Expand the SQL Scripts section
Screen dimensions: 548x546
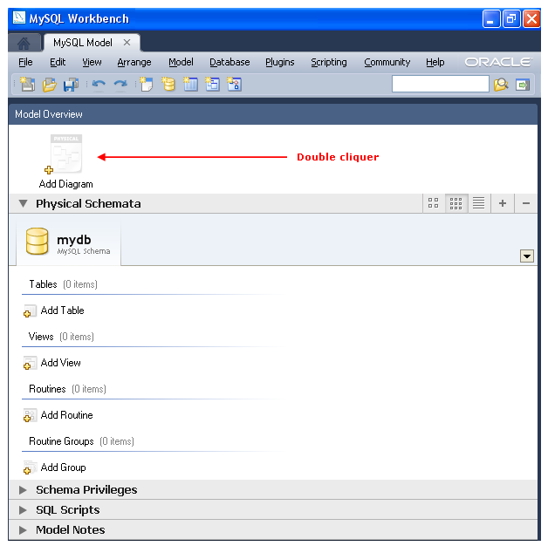[23, 510]
